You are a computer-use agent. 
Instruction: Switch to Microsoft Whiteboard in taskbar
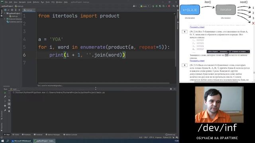pos(21,141)
